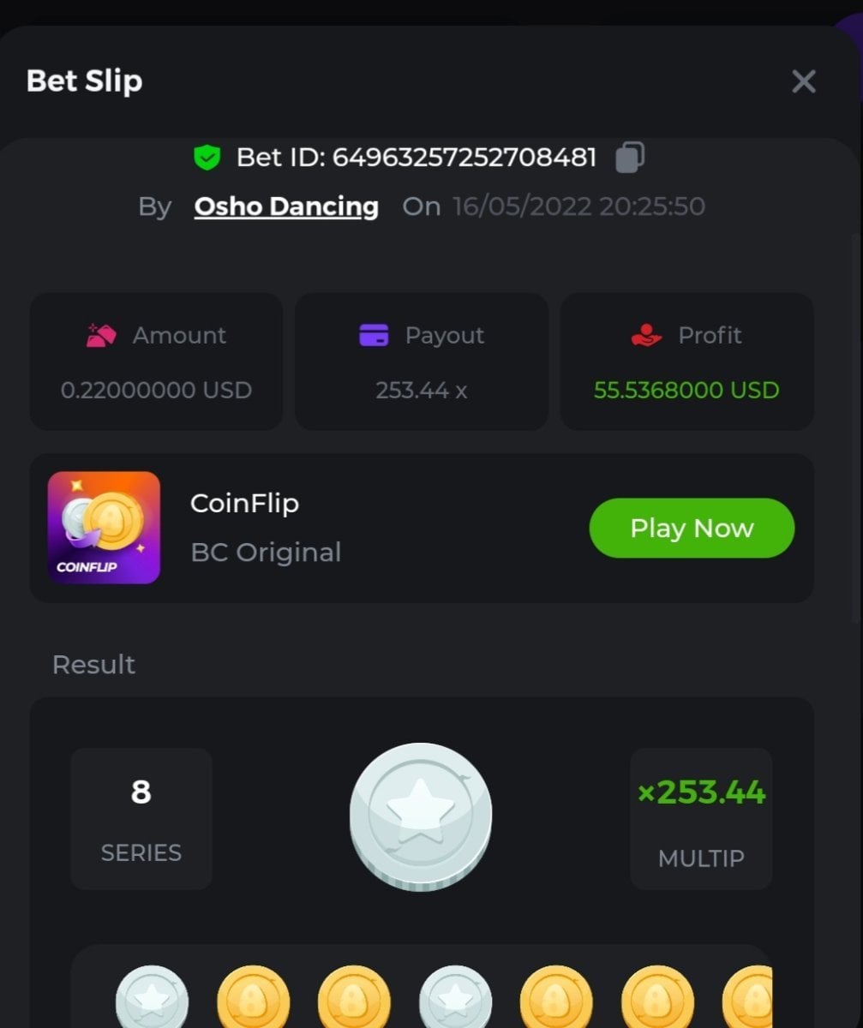Click the 16/05/2022 bet timestamp

point(578,206)
